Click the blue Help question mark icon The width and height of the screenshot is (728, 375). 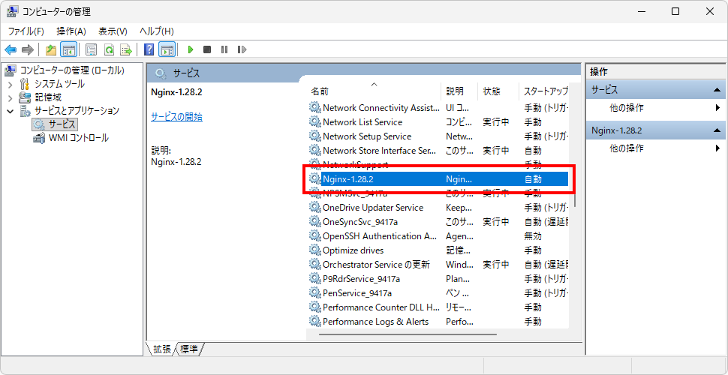[149, 49]
